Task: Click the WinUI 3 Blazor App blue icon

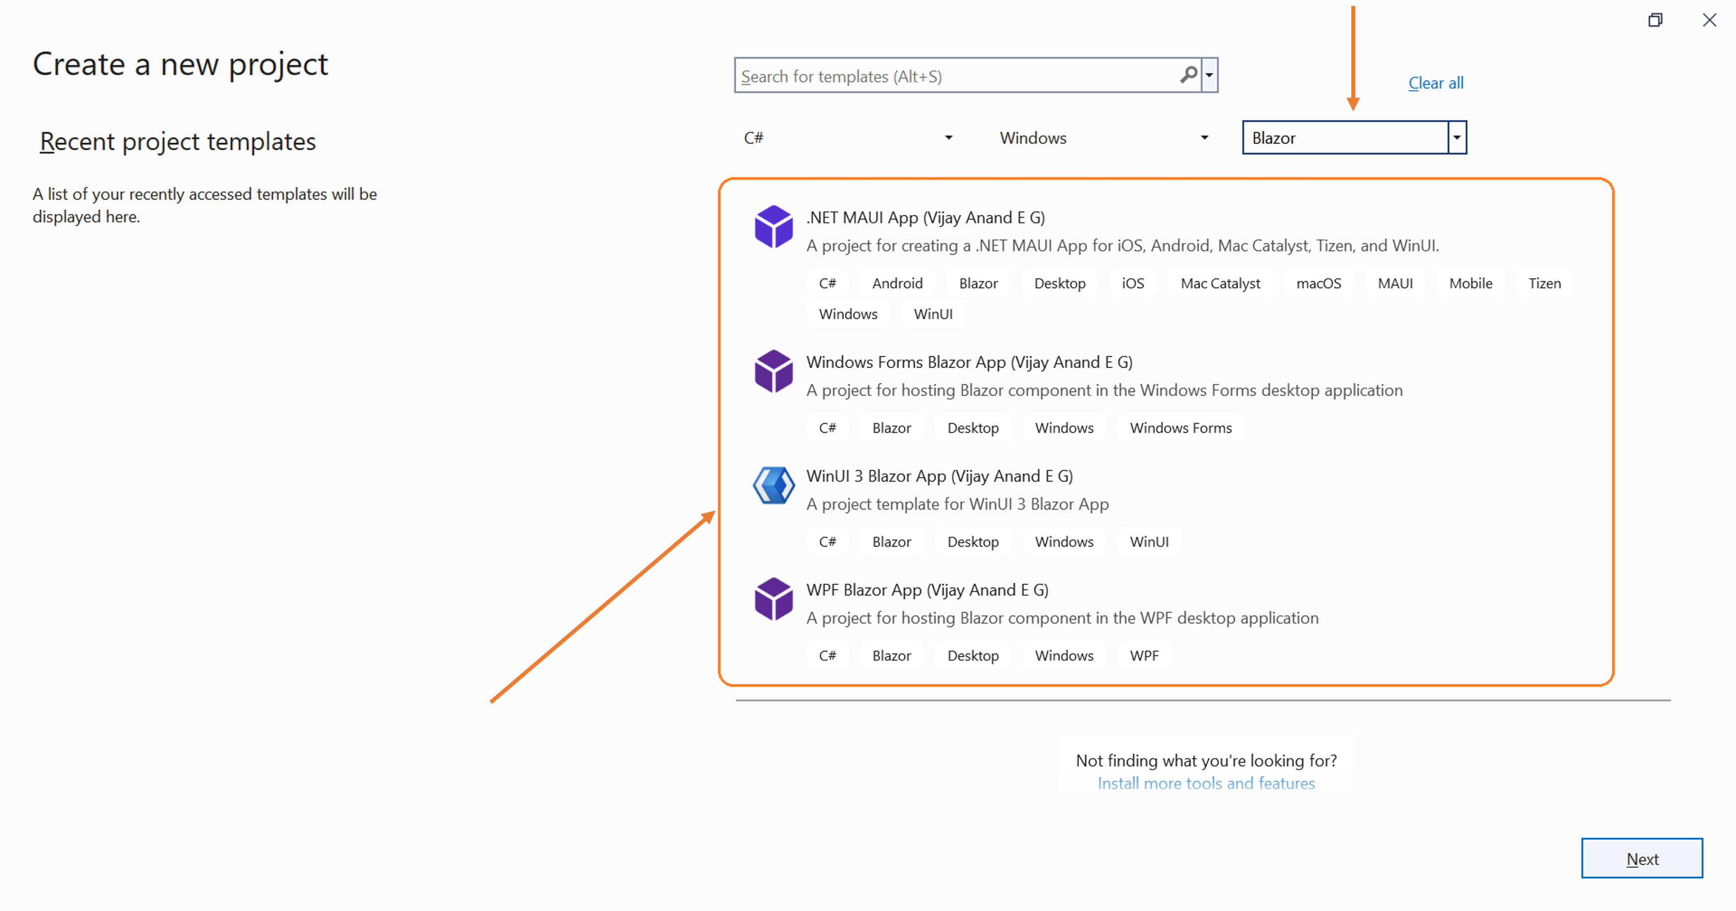Action: coord(773,485)
